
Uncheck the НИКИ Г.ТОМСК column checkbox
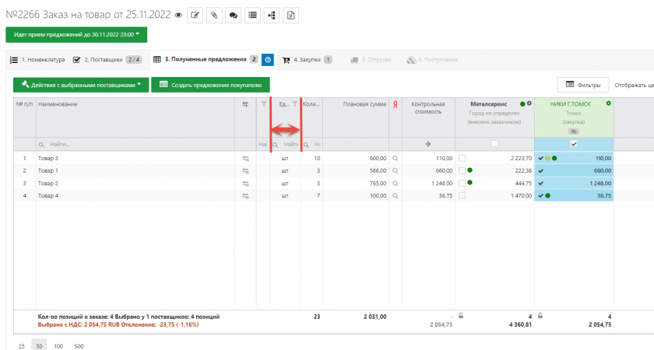[x=574, y=144]
